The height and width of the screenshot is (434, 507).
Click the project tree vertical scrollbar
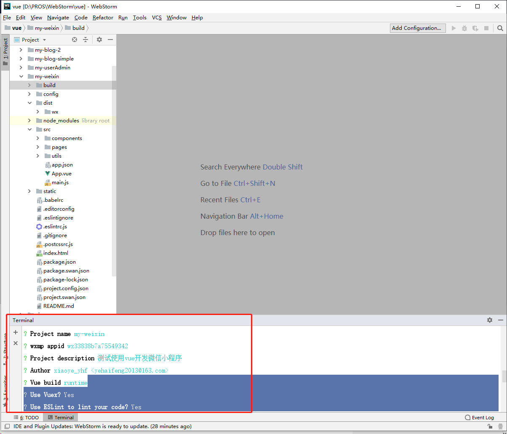[114, 171]
